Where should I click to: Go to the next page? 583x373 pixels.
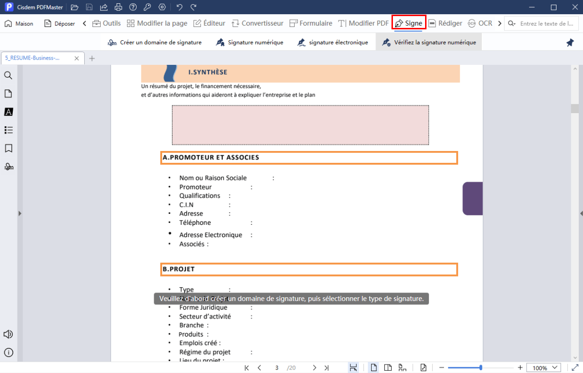pos(314,368)
